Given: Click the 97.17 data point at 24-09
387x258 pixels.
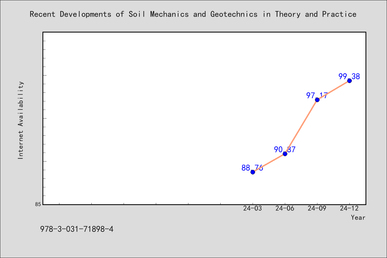Looking at the screenshot, I should point(317,100).
